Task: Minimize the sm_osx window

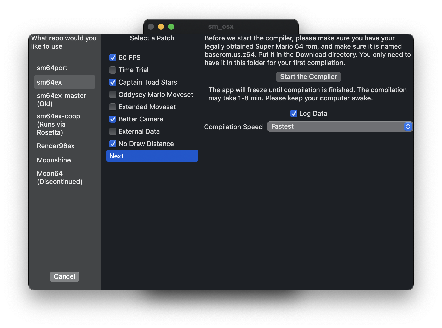Action: [x=161, y=27]
